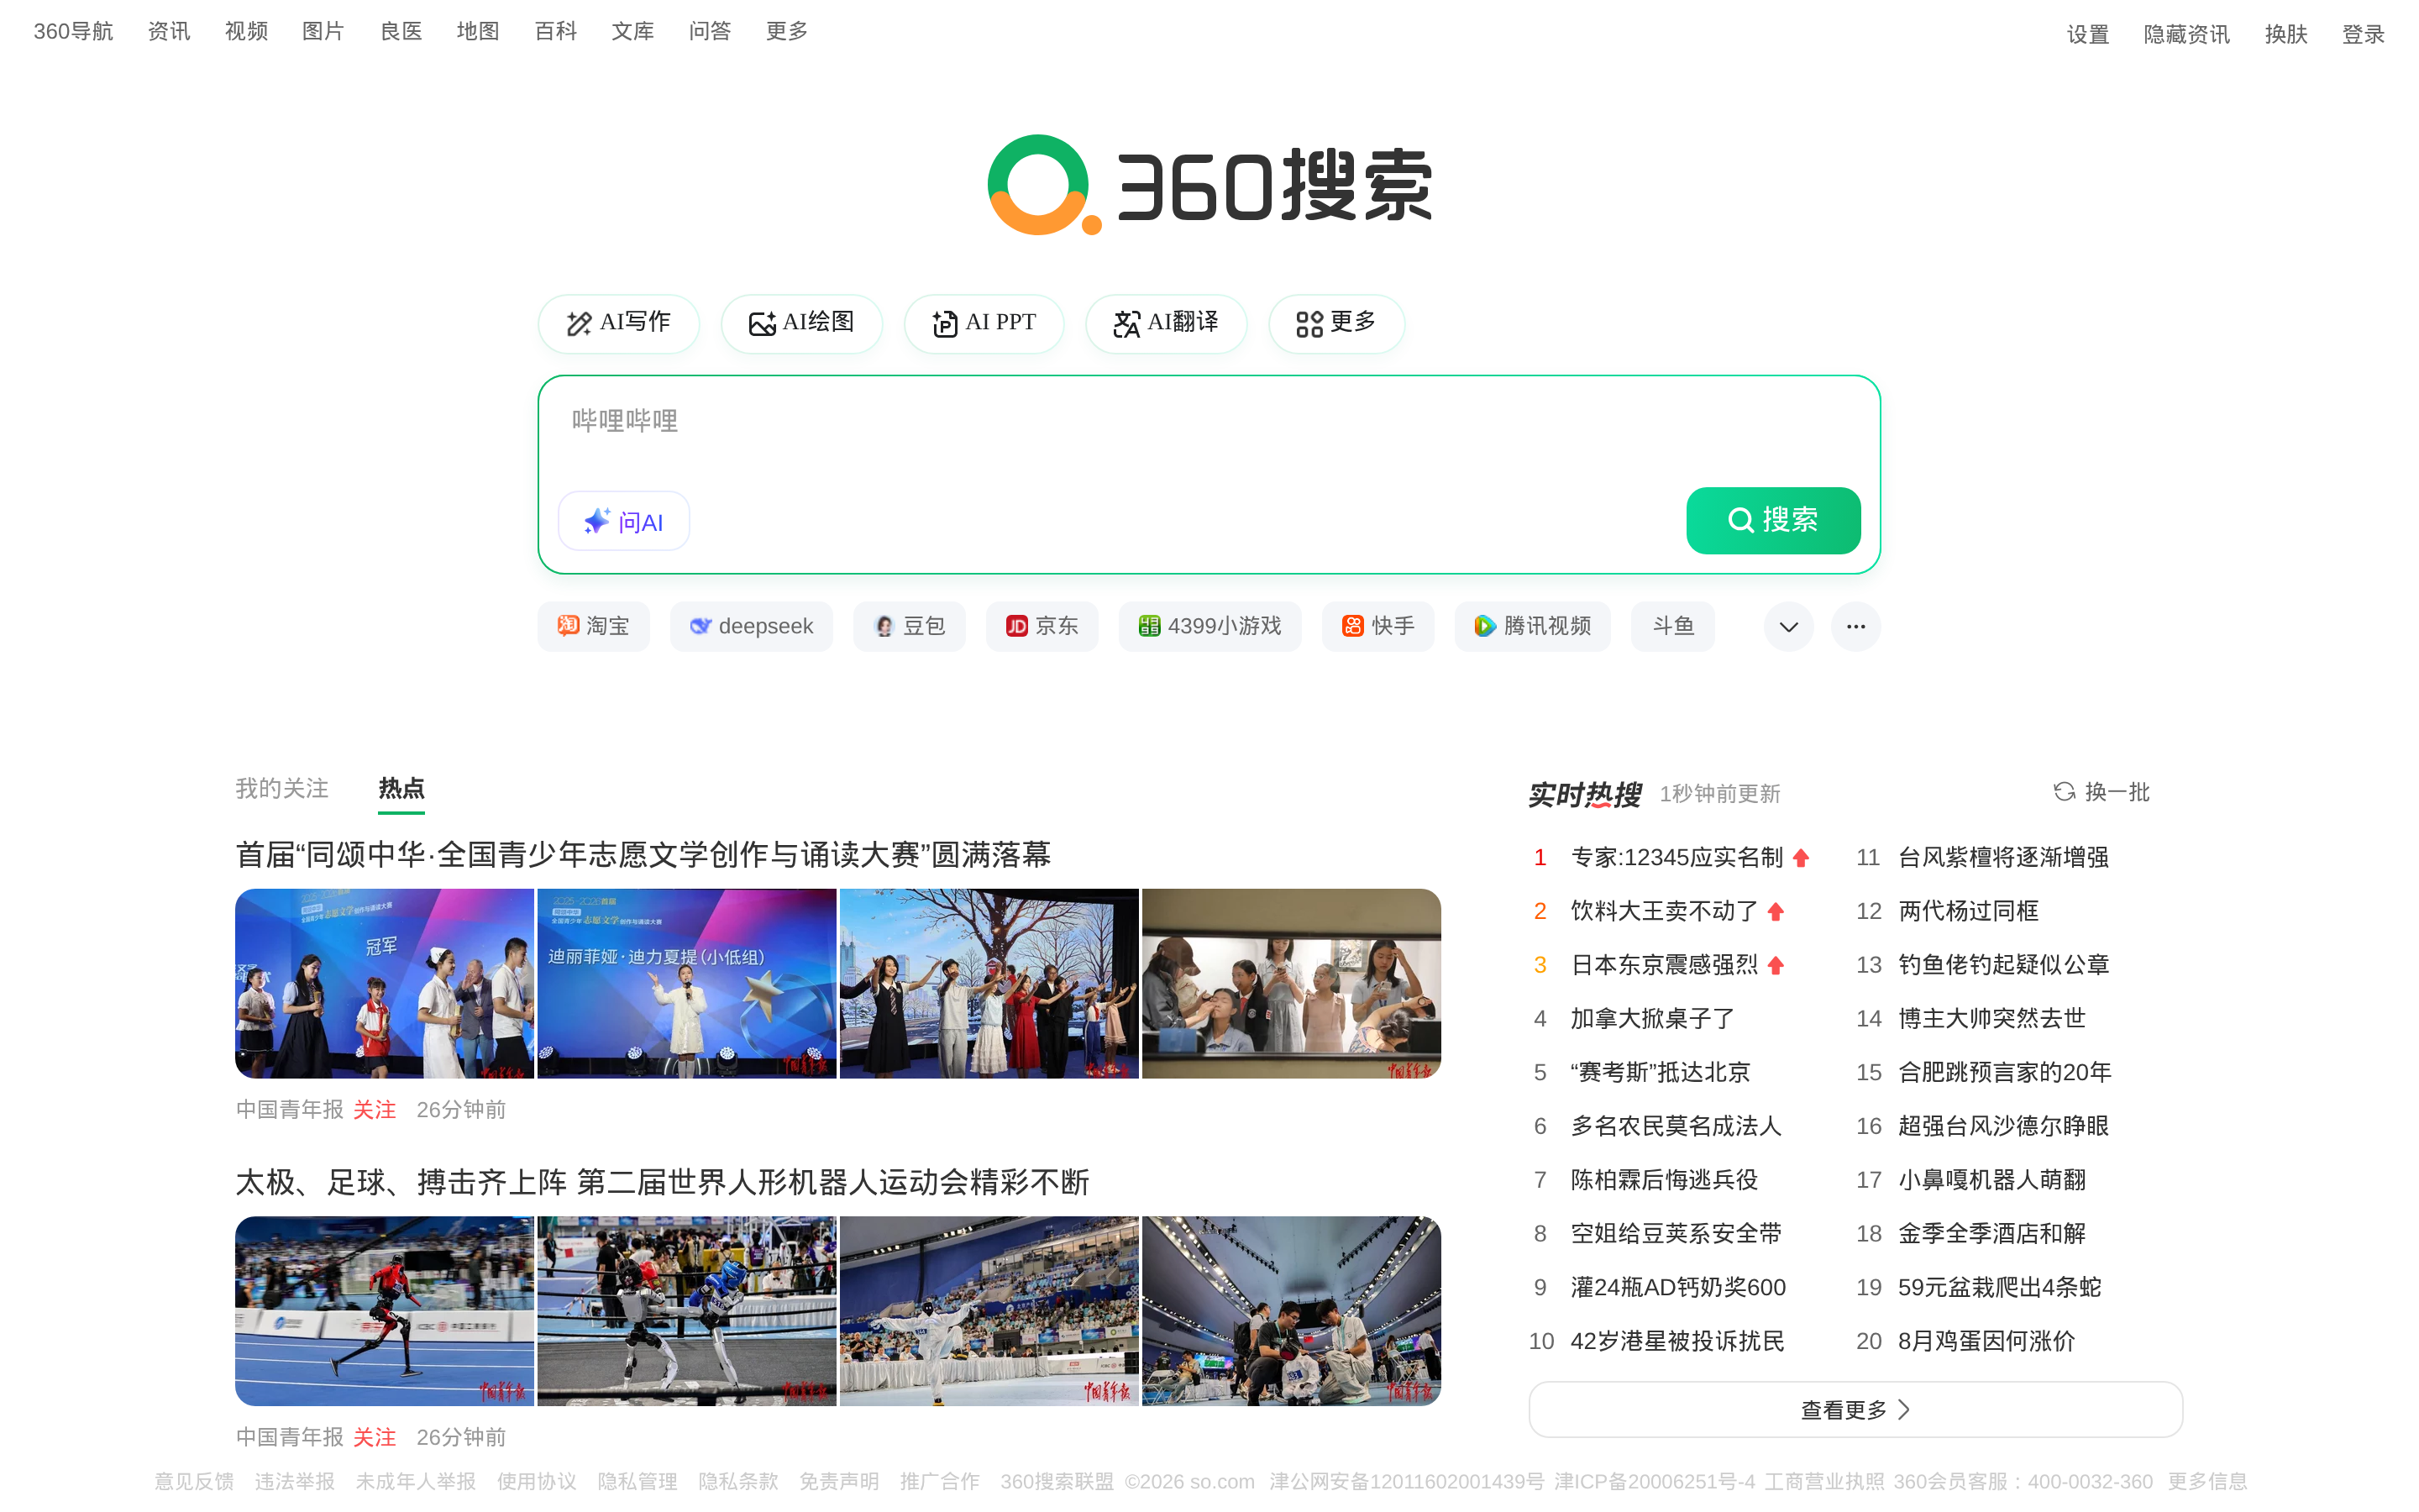Open the 腾讯视频 shortcut
The width and height of the screenshot is (2419, 1512).
(1532, 626)
